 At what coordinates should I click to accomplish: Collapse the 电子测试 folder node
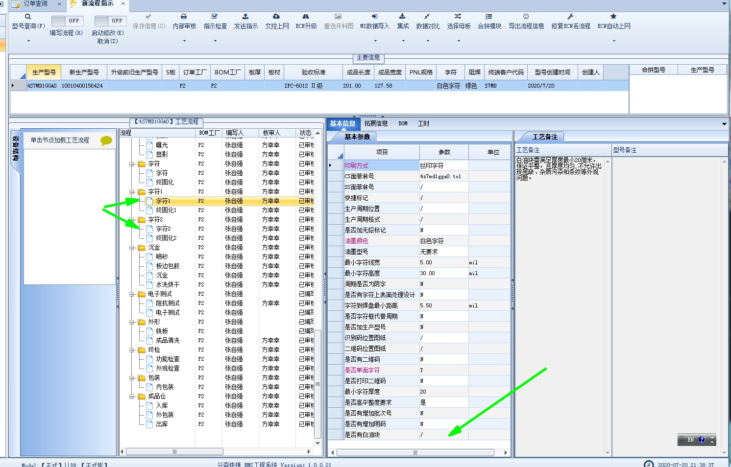tap(132, 294)
